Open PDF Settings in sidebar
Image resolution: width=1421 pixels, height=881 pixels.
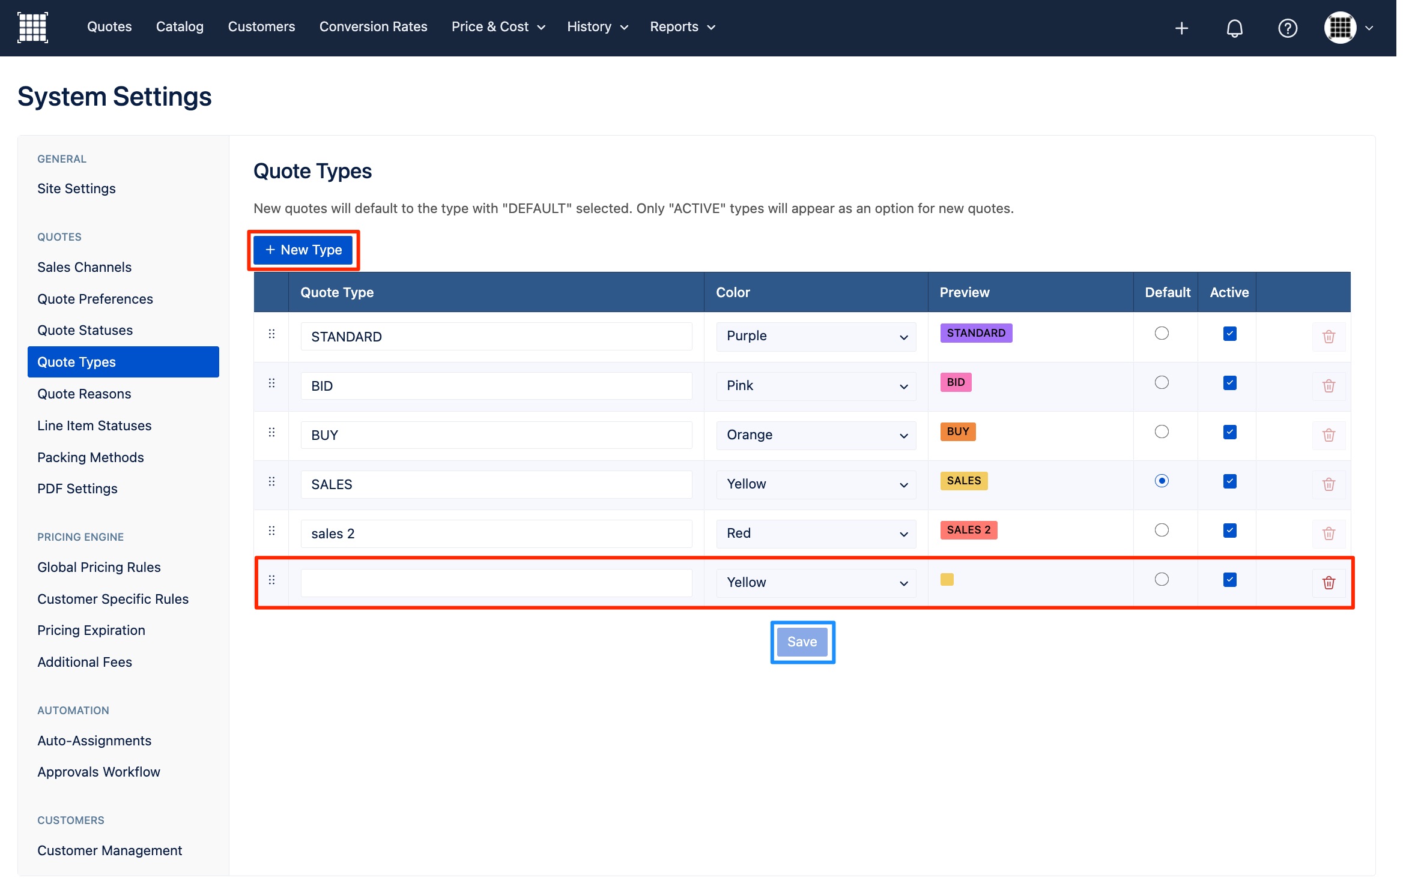click(77, 489)
